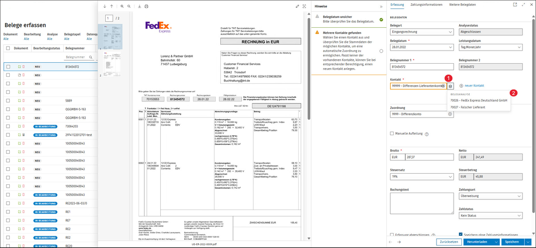Tick the checkbox of row RE2023-06-03/0
Screen dimensions: 536x248
coord(8,203)
